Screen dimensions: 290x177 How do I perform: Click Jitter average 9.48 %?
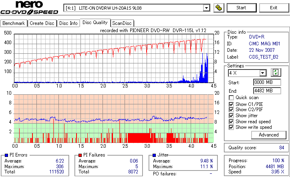coord(207,161)
